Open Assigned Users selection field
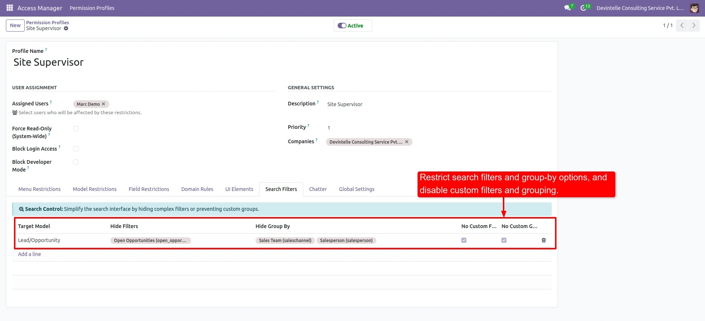Screen dimensions: 705x321 coord(174,104)
